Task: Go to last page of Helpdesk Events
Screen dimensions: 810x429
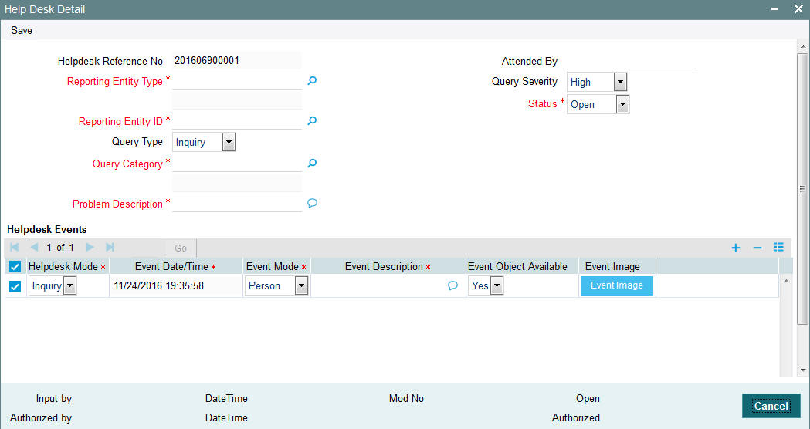Action: click(x=110, y=247)
